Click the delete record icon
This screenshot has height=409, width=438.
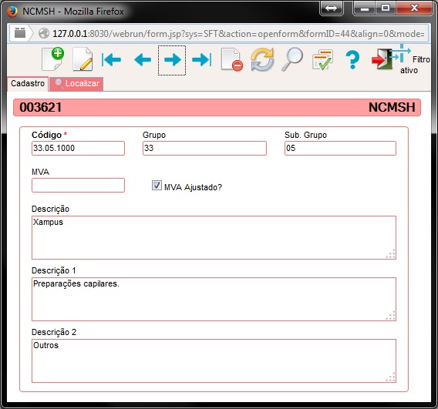pyautogui.click(x=232, y=59)
